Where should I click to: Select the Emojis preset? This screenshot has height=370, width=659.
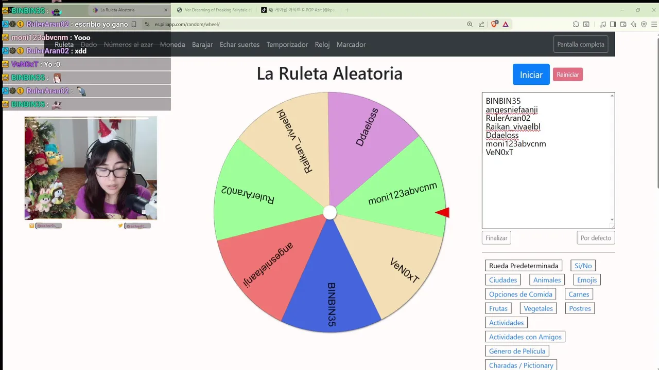click(x=587, y=280)
